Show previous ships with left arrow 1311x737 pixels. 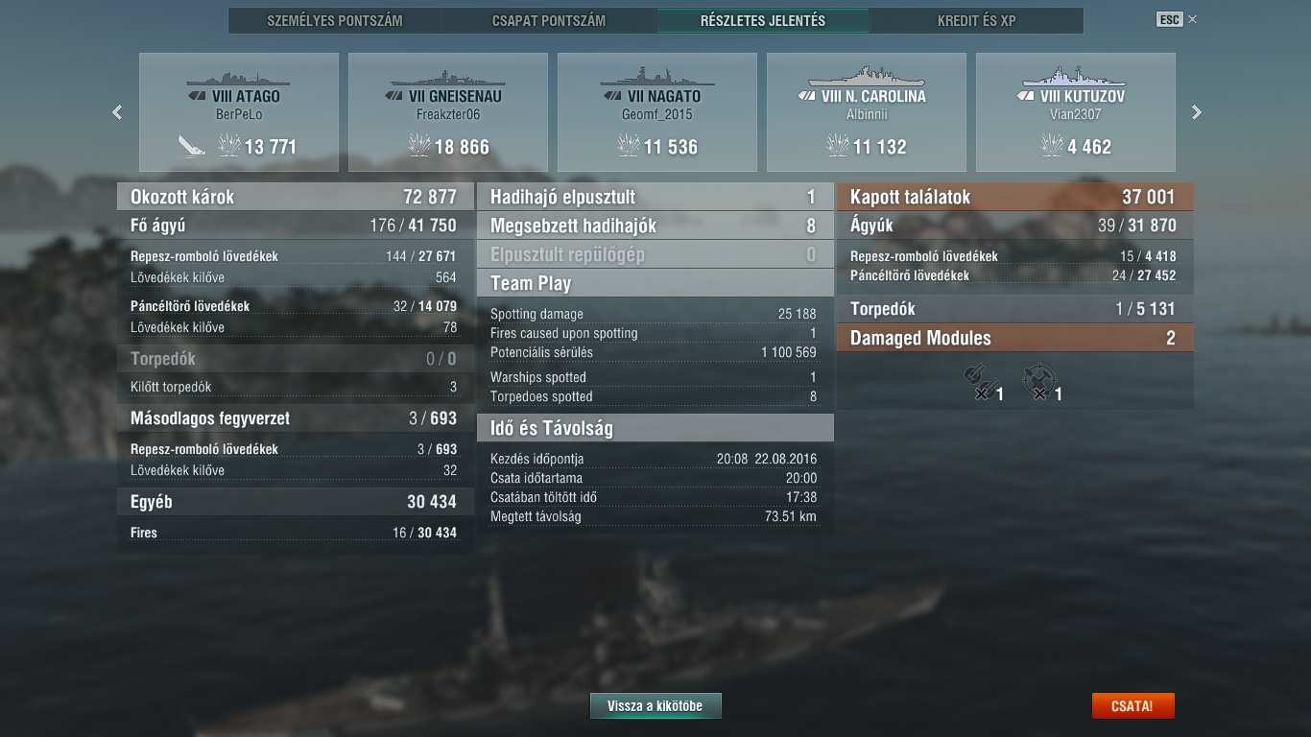(x=117, y=112)
